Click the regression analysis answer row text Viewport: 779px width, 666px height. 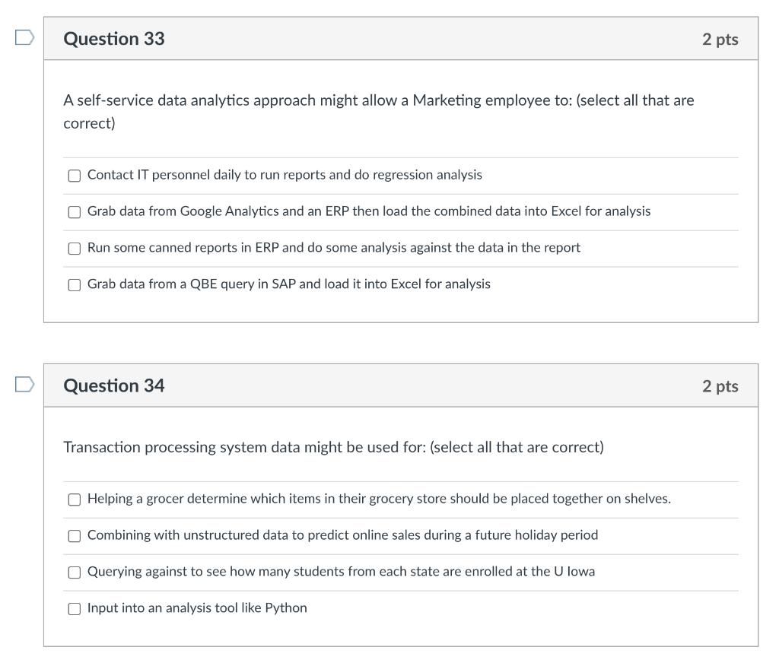tap(285, 175)
